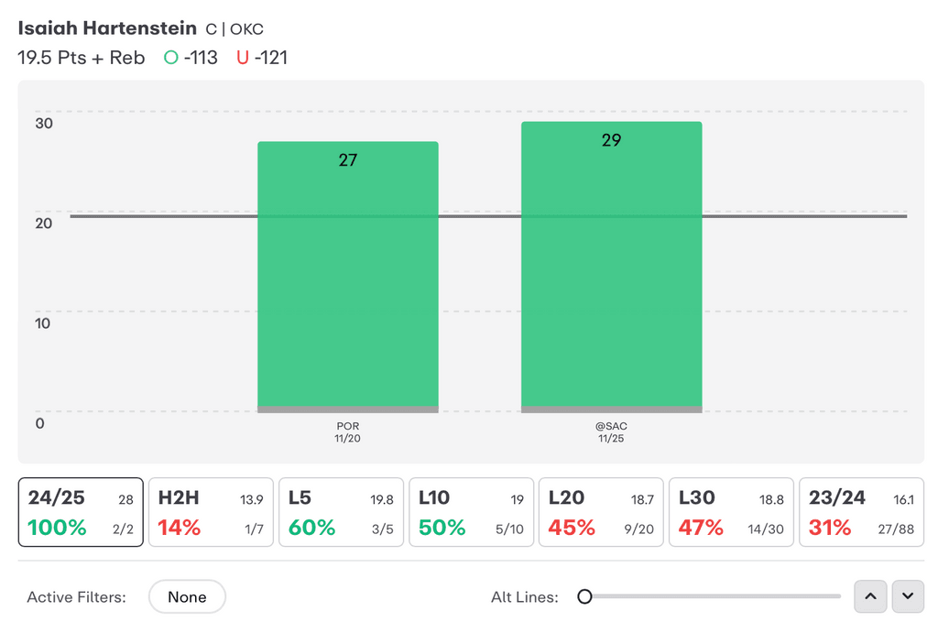Click the Alt Lines down chevron button

908,596
